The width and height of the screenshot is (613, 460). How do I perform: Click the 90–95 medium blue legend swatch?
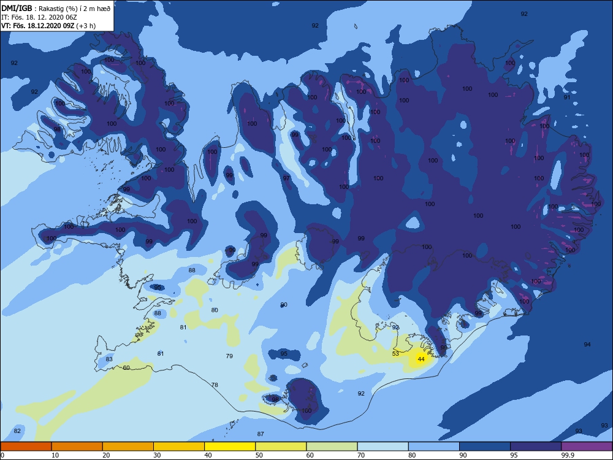tap(485, 447)
